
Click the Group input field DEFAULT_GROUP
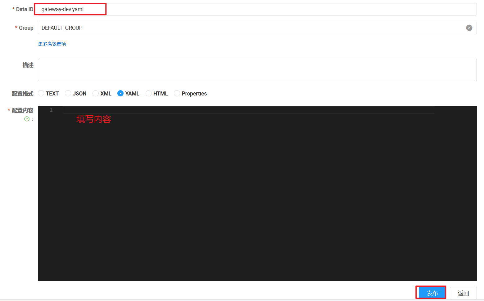[257, 28]
